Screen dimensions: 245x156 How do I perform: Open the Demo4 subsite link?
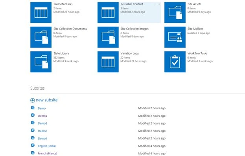point(42,138)
